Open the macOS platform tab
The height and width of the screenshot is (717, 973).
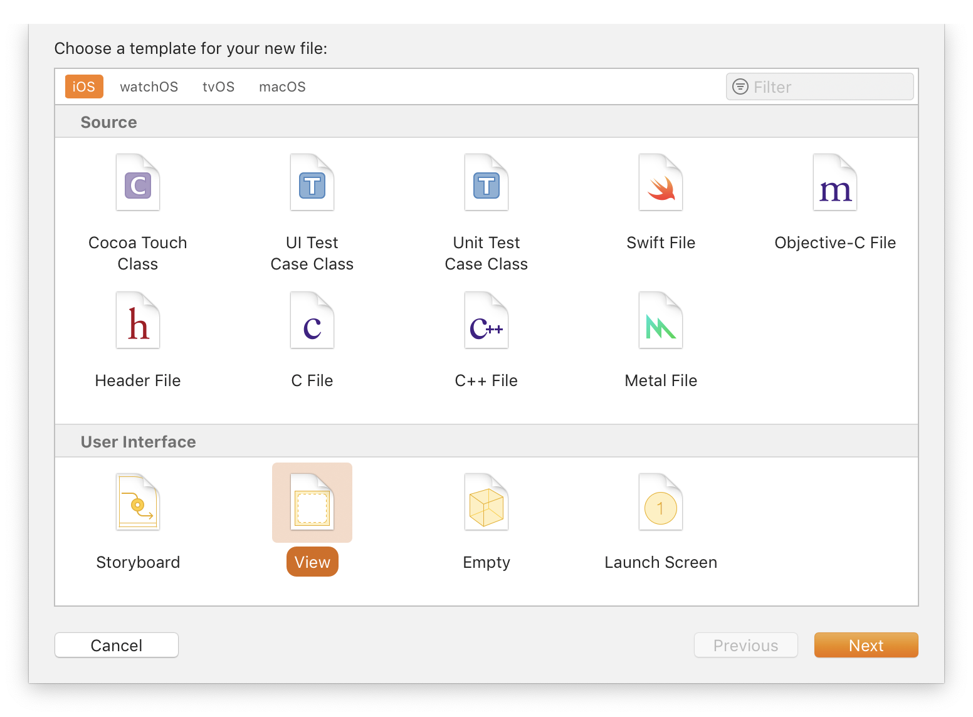[282, 87]
